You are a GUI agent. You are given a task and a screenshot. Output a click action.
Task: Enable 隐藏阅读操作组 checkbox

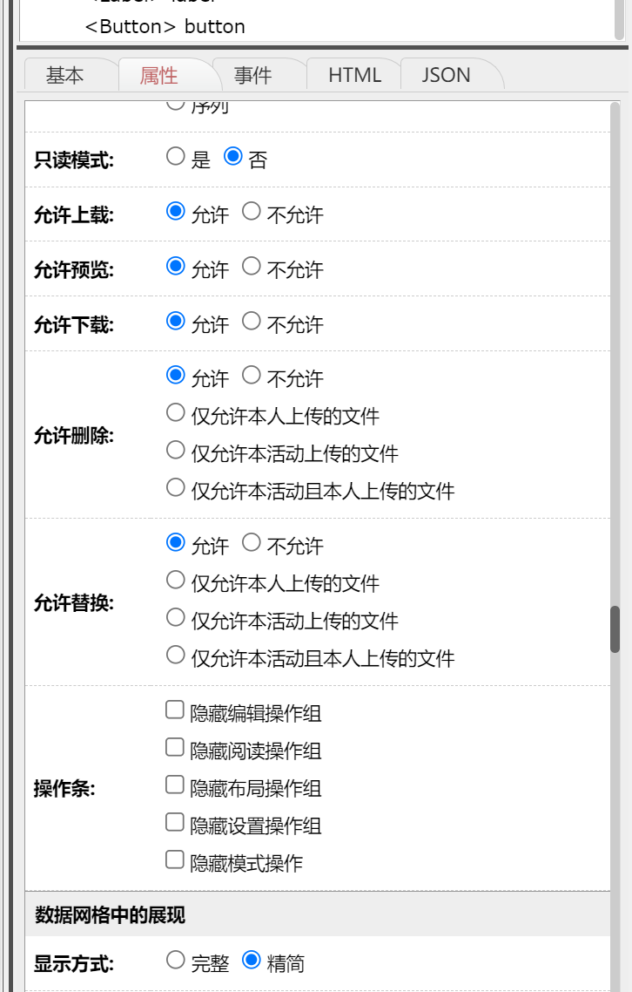coord(175,748)
